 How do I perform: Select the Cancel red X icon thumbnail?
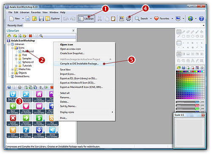tap(13, 120)
